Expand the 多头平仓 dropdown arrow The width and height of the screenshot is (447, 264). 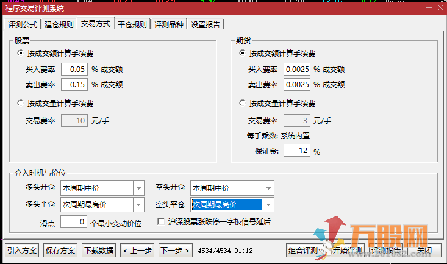point(138,205)
